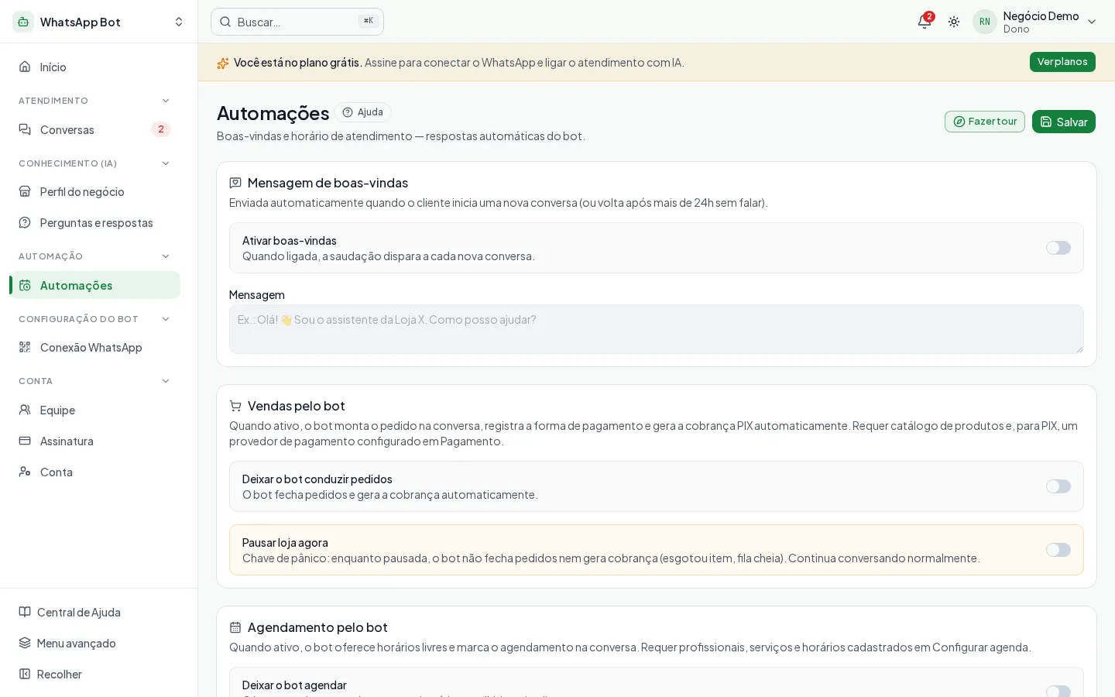Click the RN user avatar
1115x697 pixels.
[985, 22]
